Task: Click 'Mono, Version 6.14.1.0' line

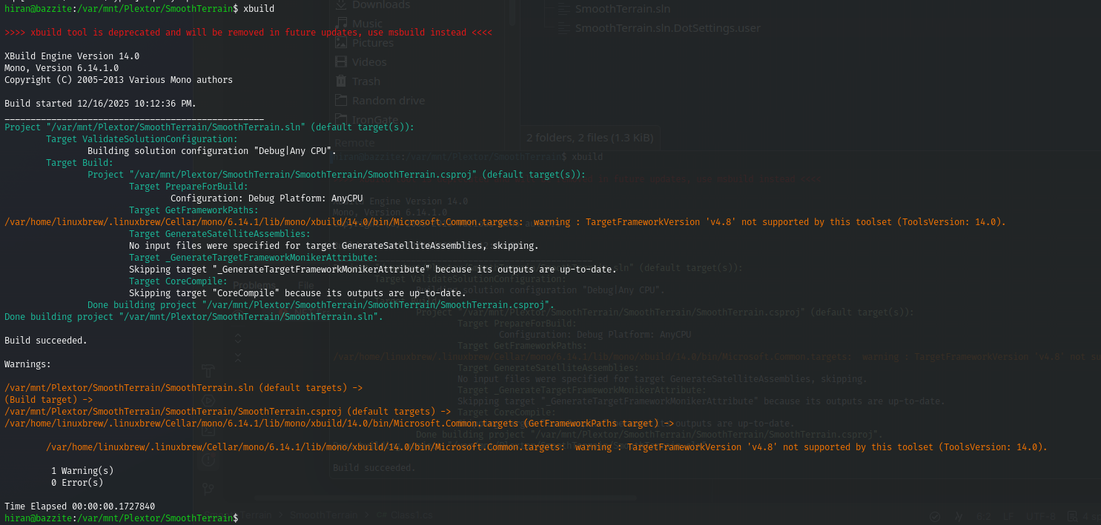Action: (62, 68)
